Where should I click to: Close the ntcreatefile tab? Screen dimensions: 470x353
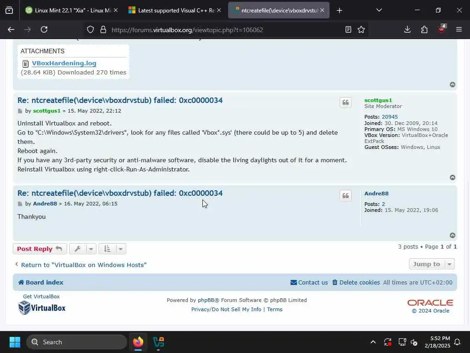(322, 10)
